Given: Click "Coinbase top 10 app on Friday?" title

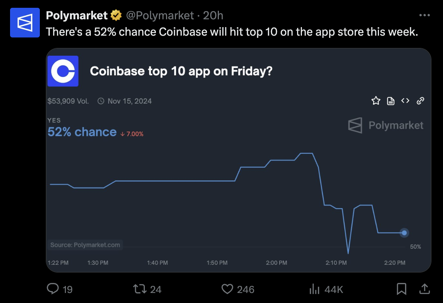Looking at the screenshot, I should click(181, 71).
